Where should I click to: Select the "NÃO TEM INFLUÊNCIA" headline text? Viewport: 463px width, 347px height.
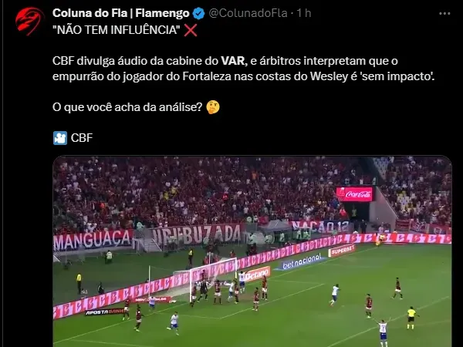117,30
